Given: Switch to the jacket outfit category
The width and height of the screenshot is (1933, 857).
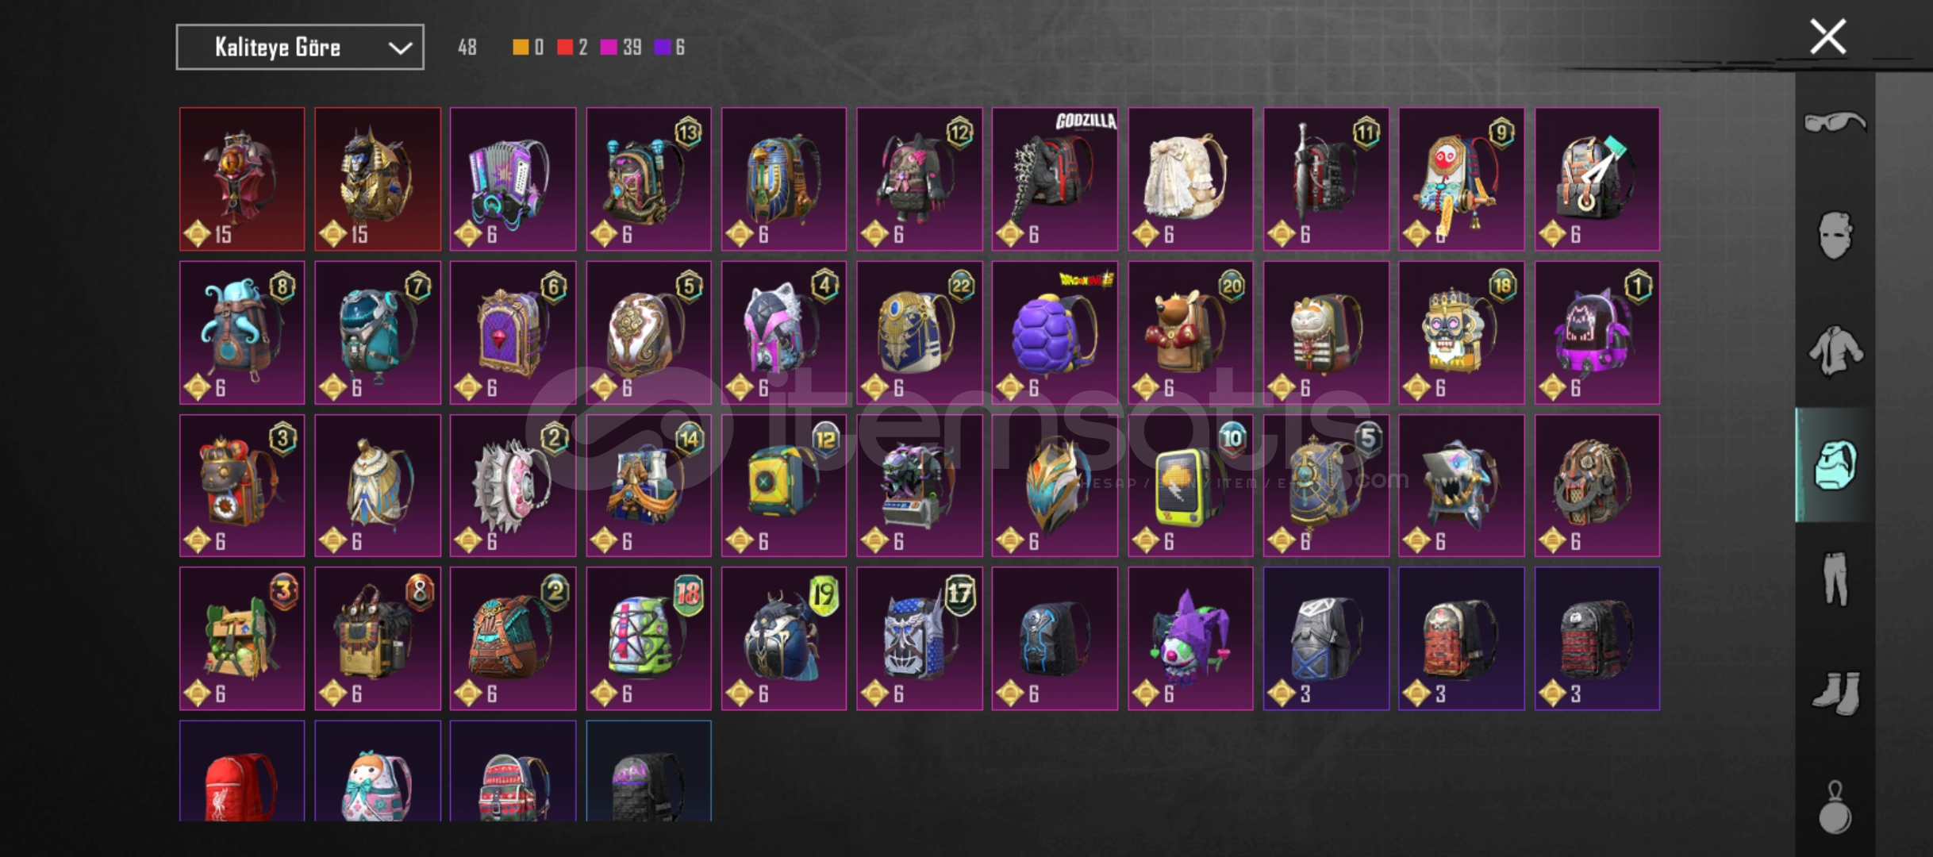Looking at the screenshot, I should [1835, 350].
